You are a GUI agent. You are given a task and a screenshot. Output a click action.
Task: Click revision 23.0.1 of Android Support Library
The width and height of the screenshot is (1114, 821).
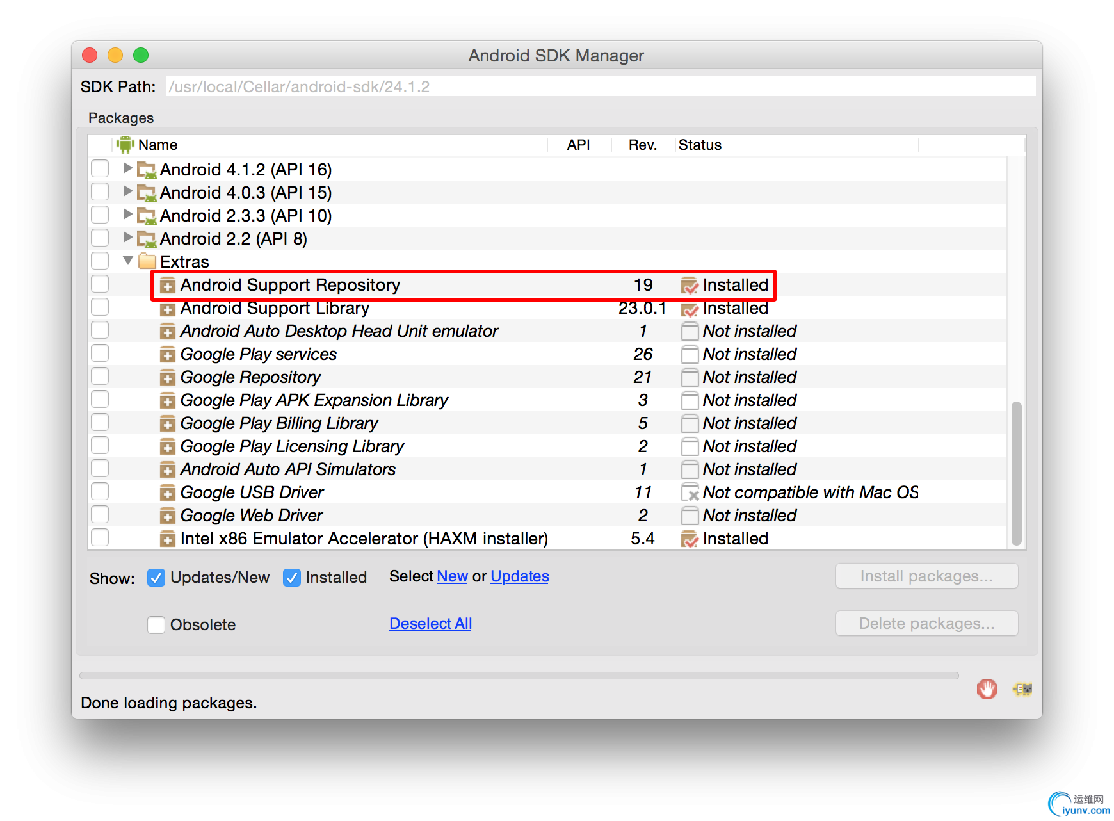642,308
